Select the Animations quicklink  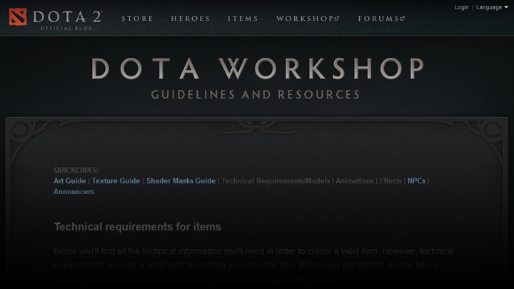(355, 181)
